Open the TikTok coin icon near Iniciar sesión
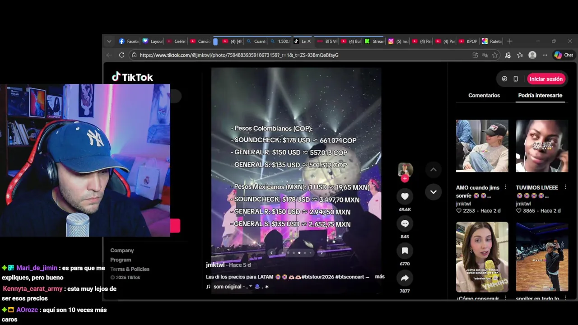 pyautogui.click(x=504, y=79)
